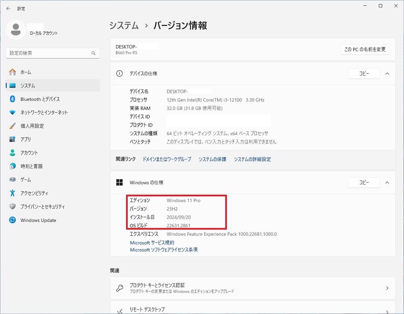404x314 pixels.
Task: Select 時刻と言語 in the sidebar
Action: 32,166
